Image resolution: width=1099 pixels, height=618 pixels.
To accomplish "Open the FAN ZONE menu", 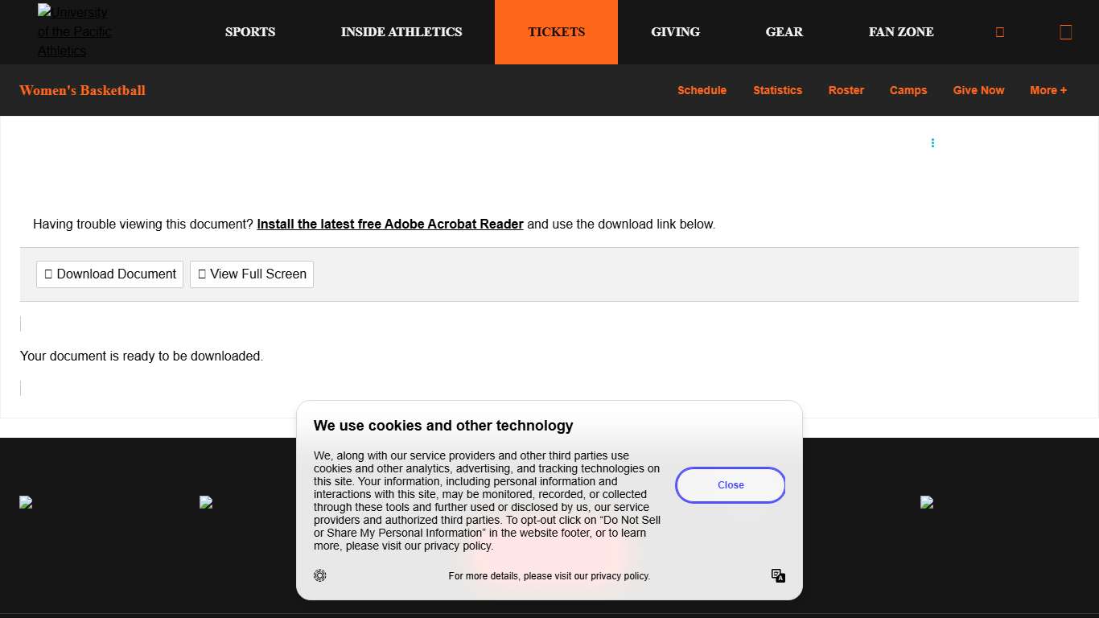I will pos(901,32).
